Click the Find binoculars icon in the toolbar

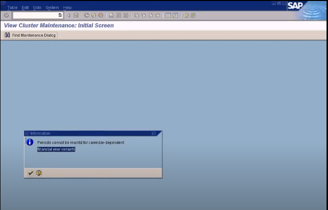118,15
